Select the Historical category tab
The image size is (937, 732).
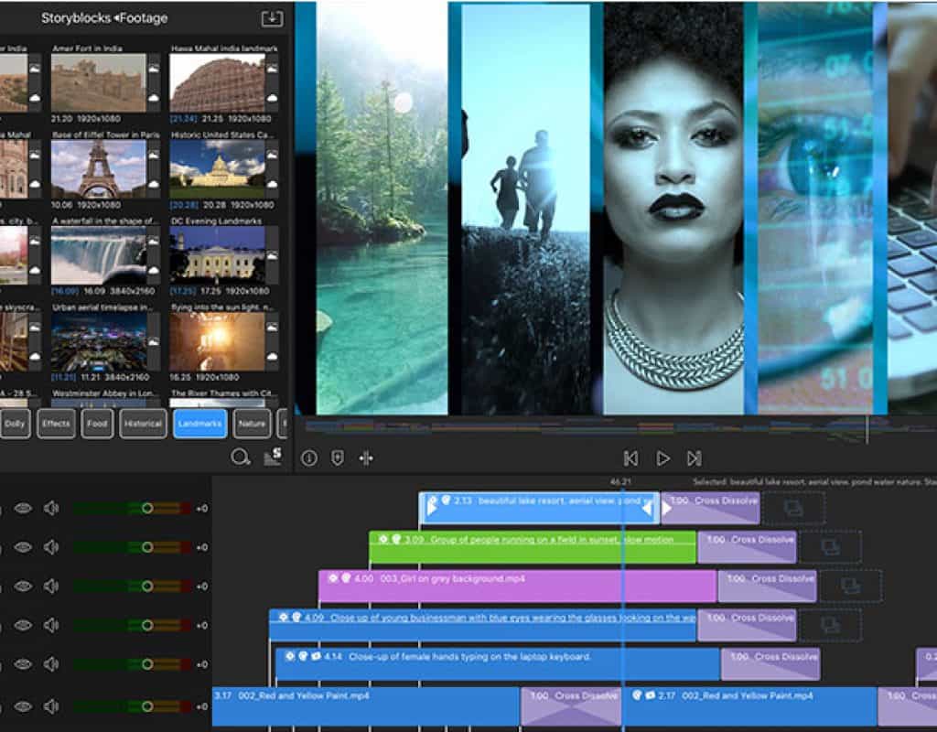tap(144, 424)
